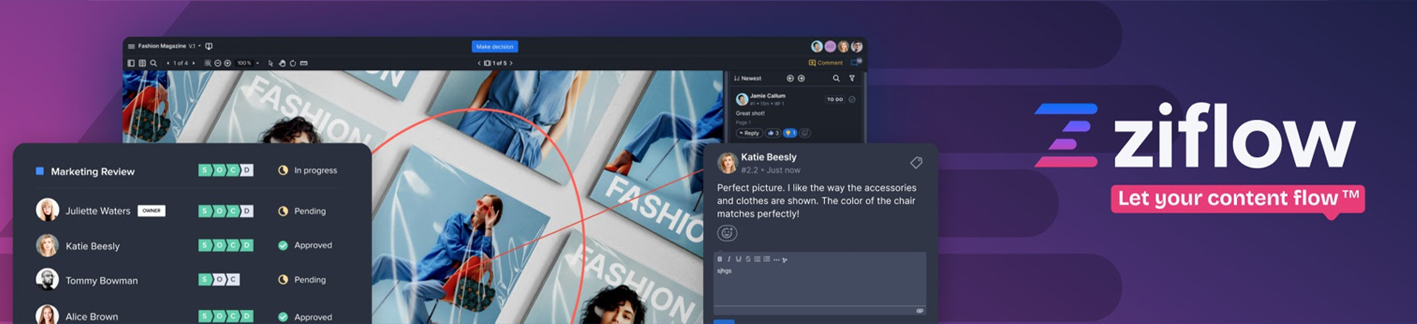
Task: Click the OWNER badge beside Juliette Waters
Action: [151, 211]
